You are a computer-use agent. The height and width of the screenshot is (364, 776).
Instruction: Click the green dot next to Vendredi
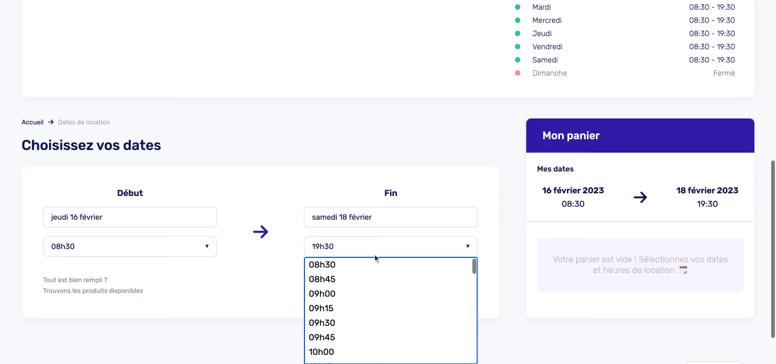point(518,47)
